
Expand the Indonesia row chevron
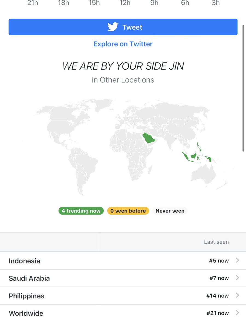(237, 260)
